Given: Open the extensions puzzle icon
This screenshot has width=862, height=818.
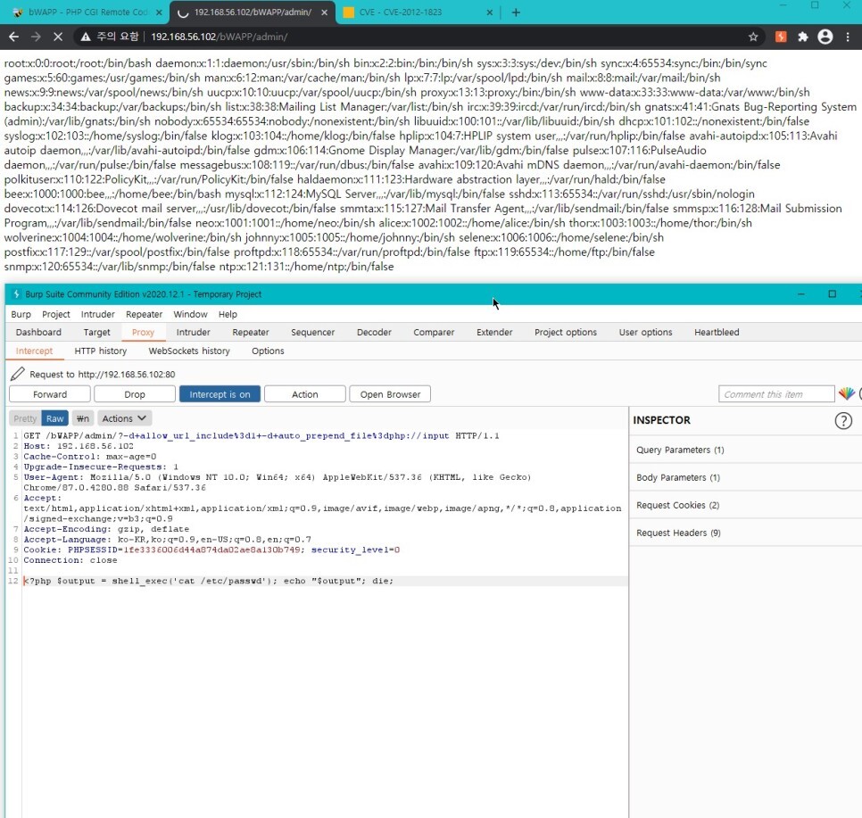Looking at the screenshot, I should [x=803, y=37].
